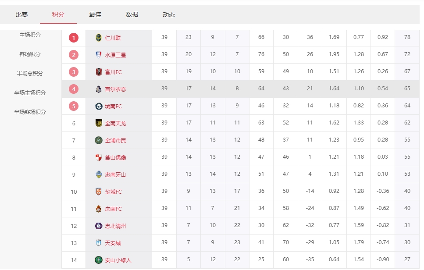Click the 城南FC team crest icon
Viewport: 424px width, 270px height.
[99, 106]
